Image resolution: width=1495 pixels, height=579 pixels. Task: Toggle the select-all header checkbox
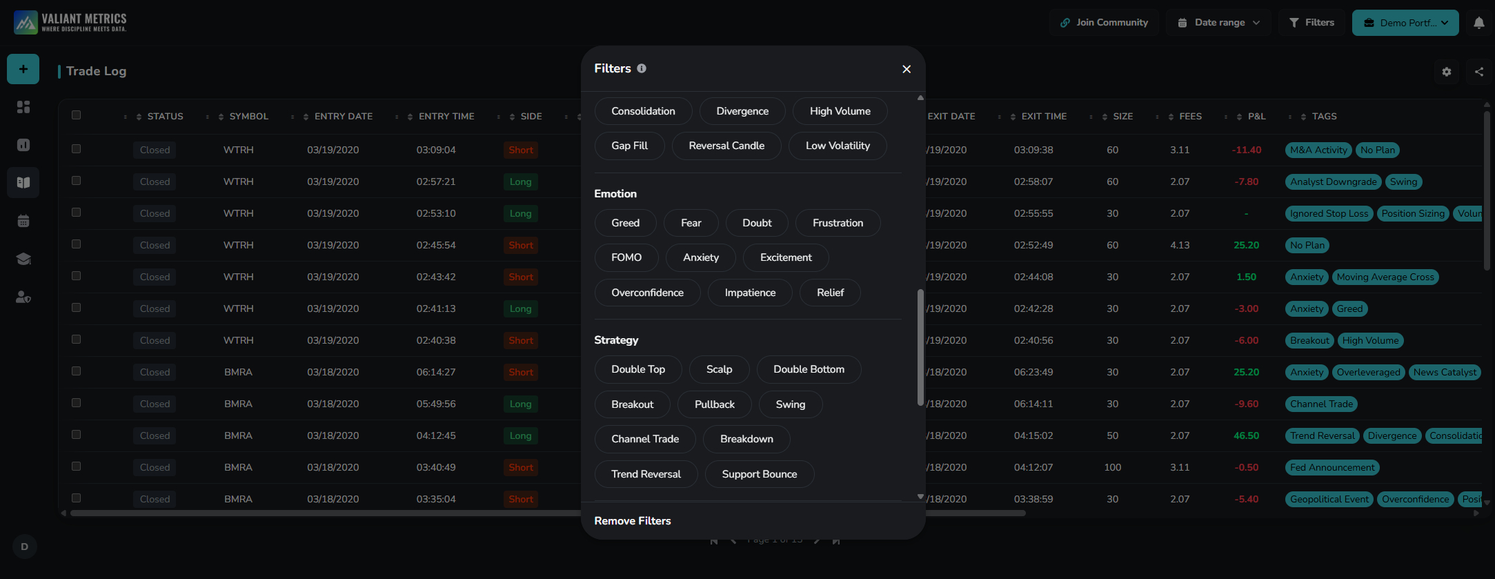coord(77,115)
